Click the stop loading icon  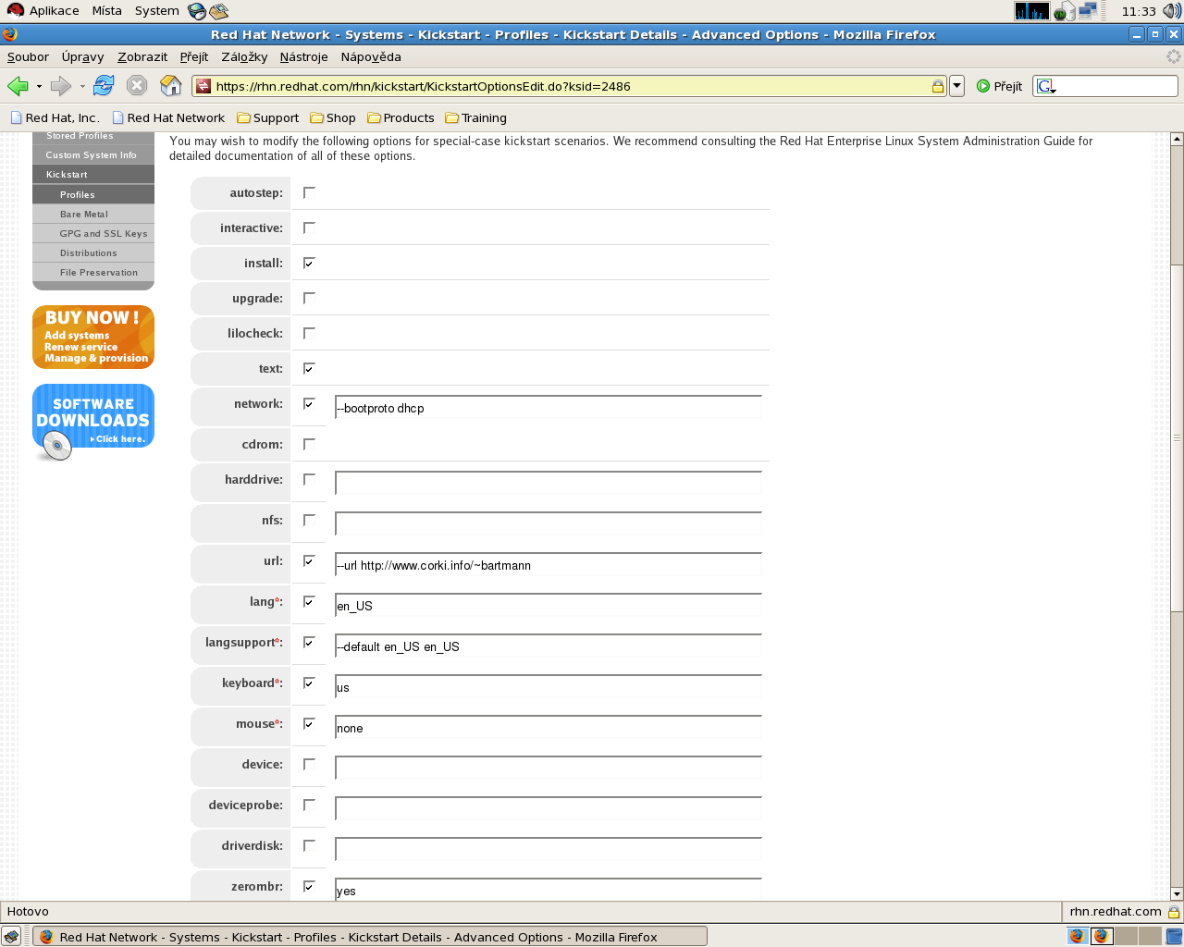click(137, 86)
